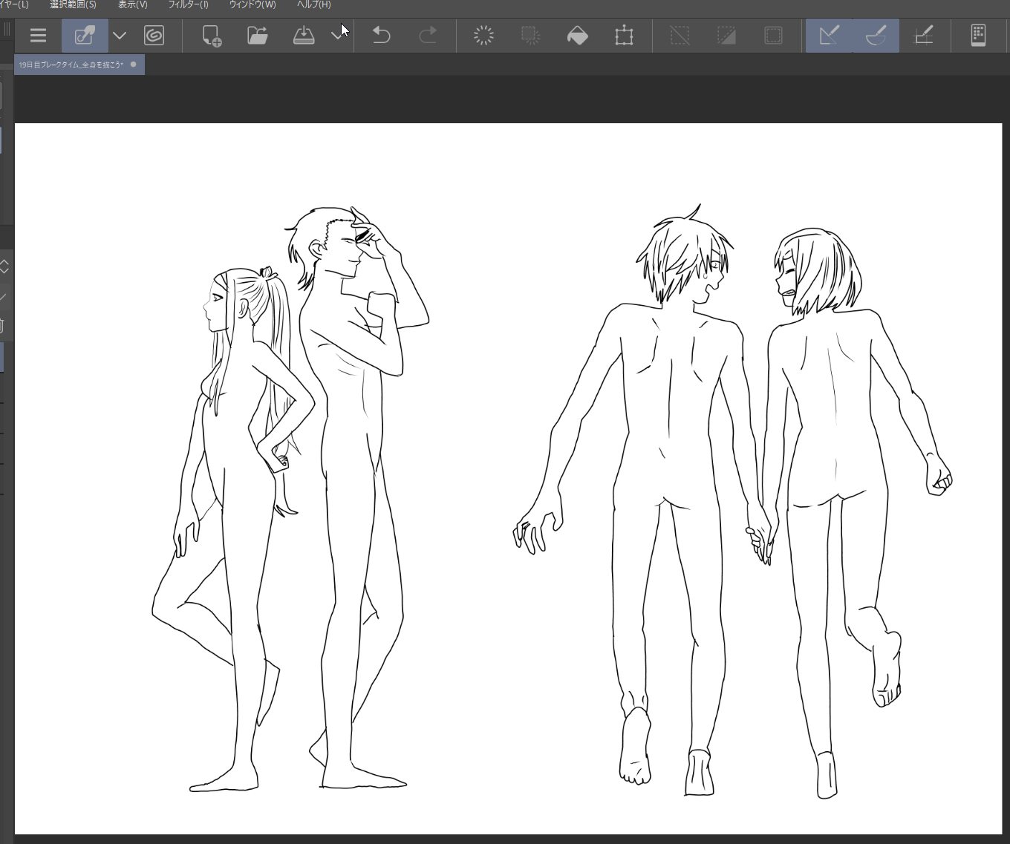Screen dimensions: 1010x844
Task: Toggle Snap to Ruler
Action: 829,36
